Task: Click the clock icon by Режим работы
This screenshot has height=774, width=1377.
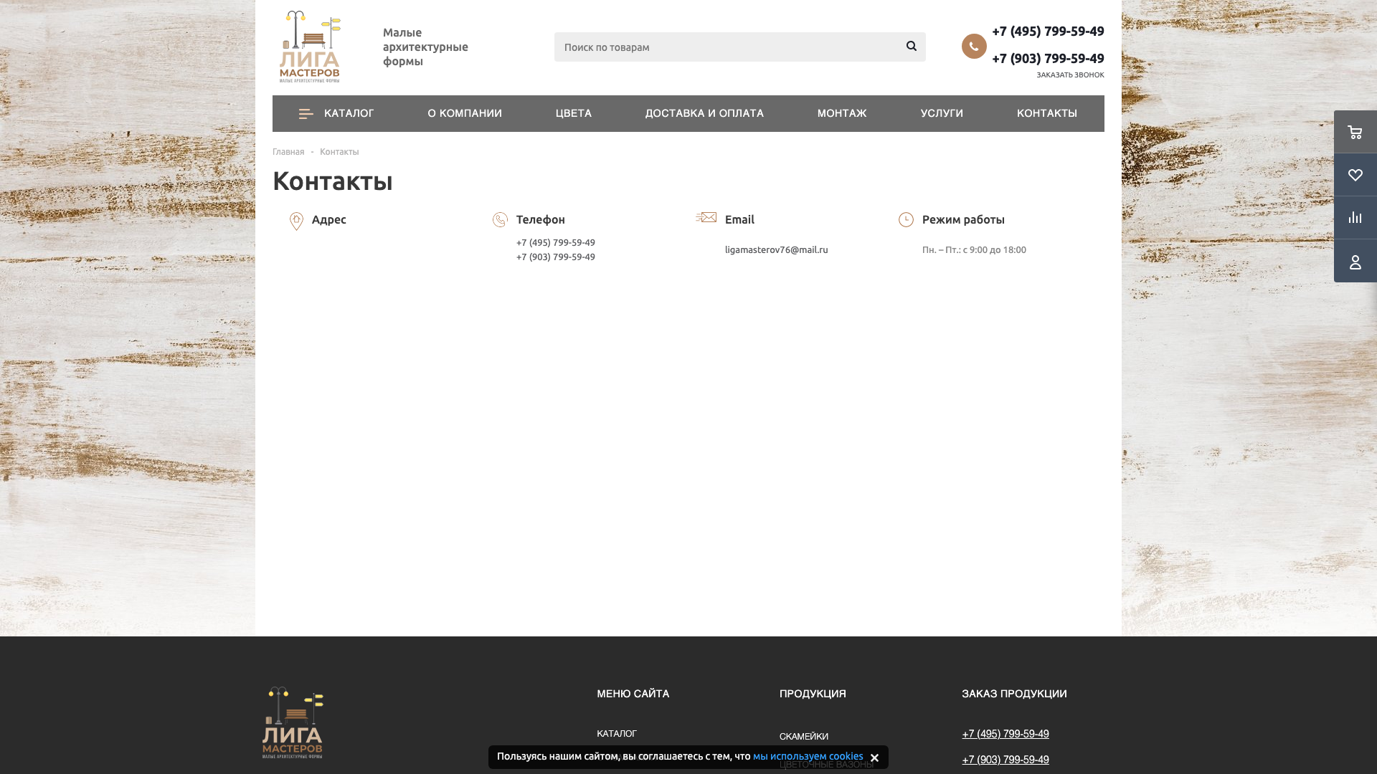Action: pyautogui.click(x=906, y=219)
